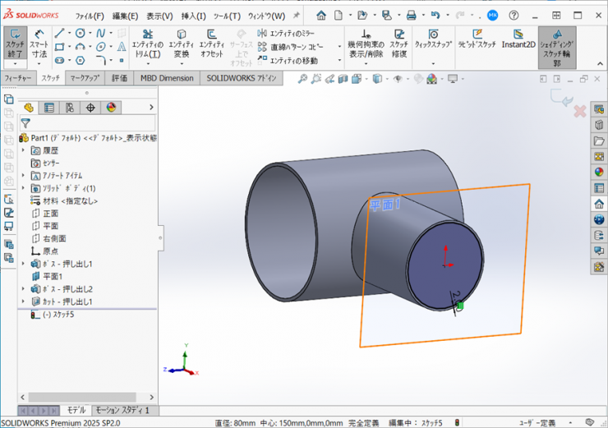
Task: Open the クイックスナップ (Quick Snaps) dropdown
Action: [432, 46]
